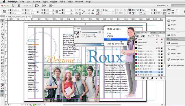
Task: Toggle formatting affects container in Swatches panel
Action: pos(141,36)
